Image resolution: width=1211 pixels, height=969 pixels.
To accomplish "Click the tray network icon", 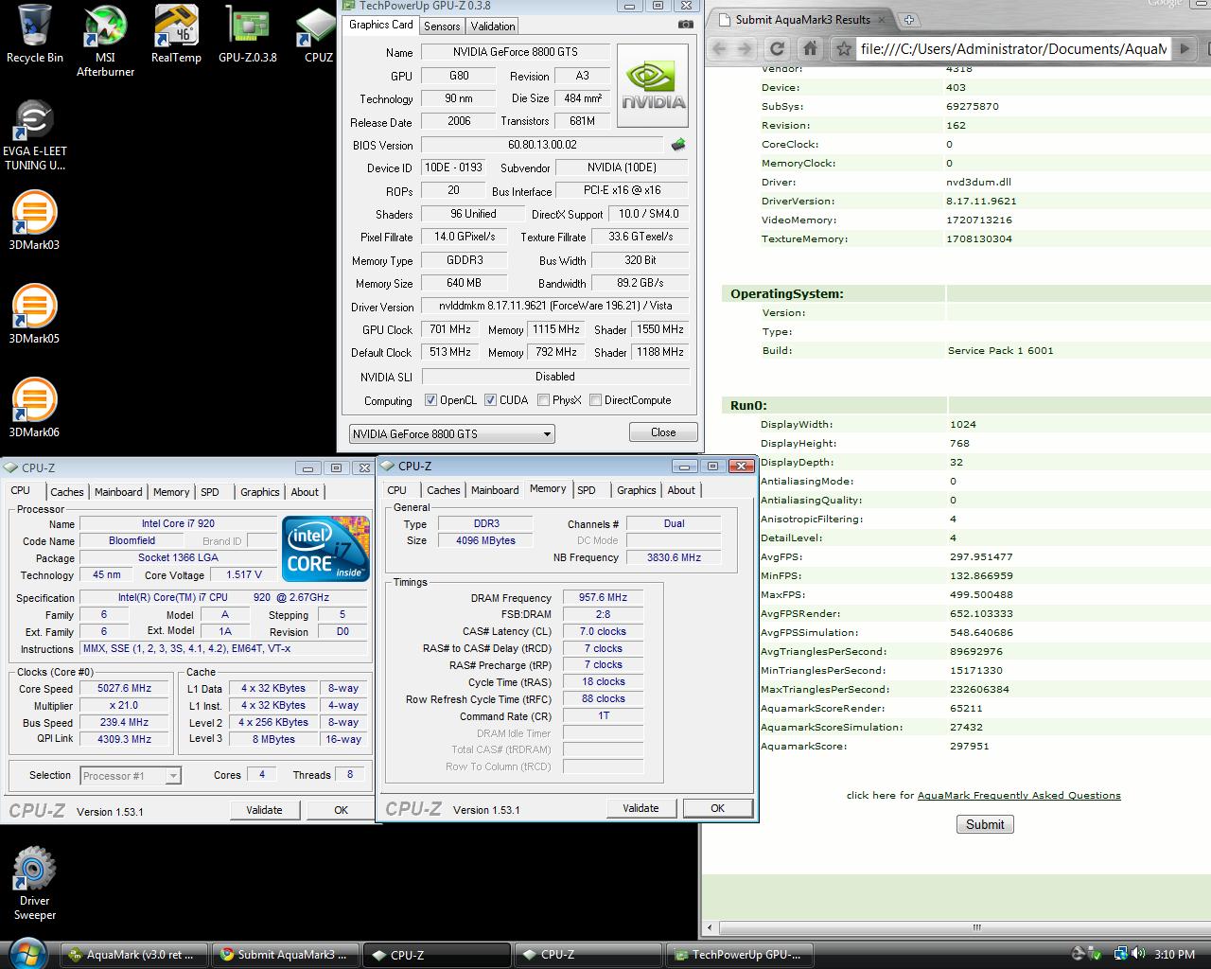I will click(1121, 954).
